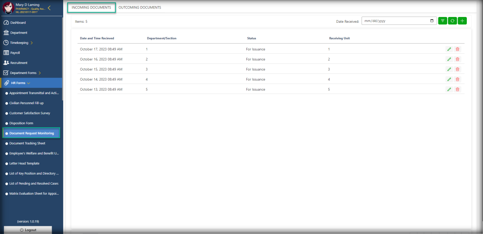Edit the October 15, 2023 record
The height and width of the screenshot is (234, 483).
click(449, 69)
